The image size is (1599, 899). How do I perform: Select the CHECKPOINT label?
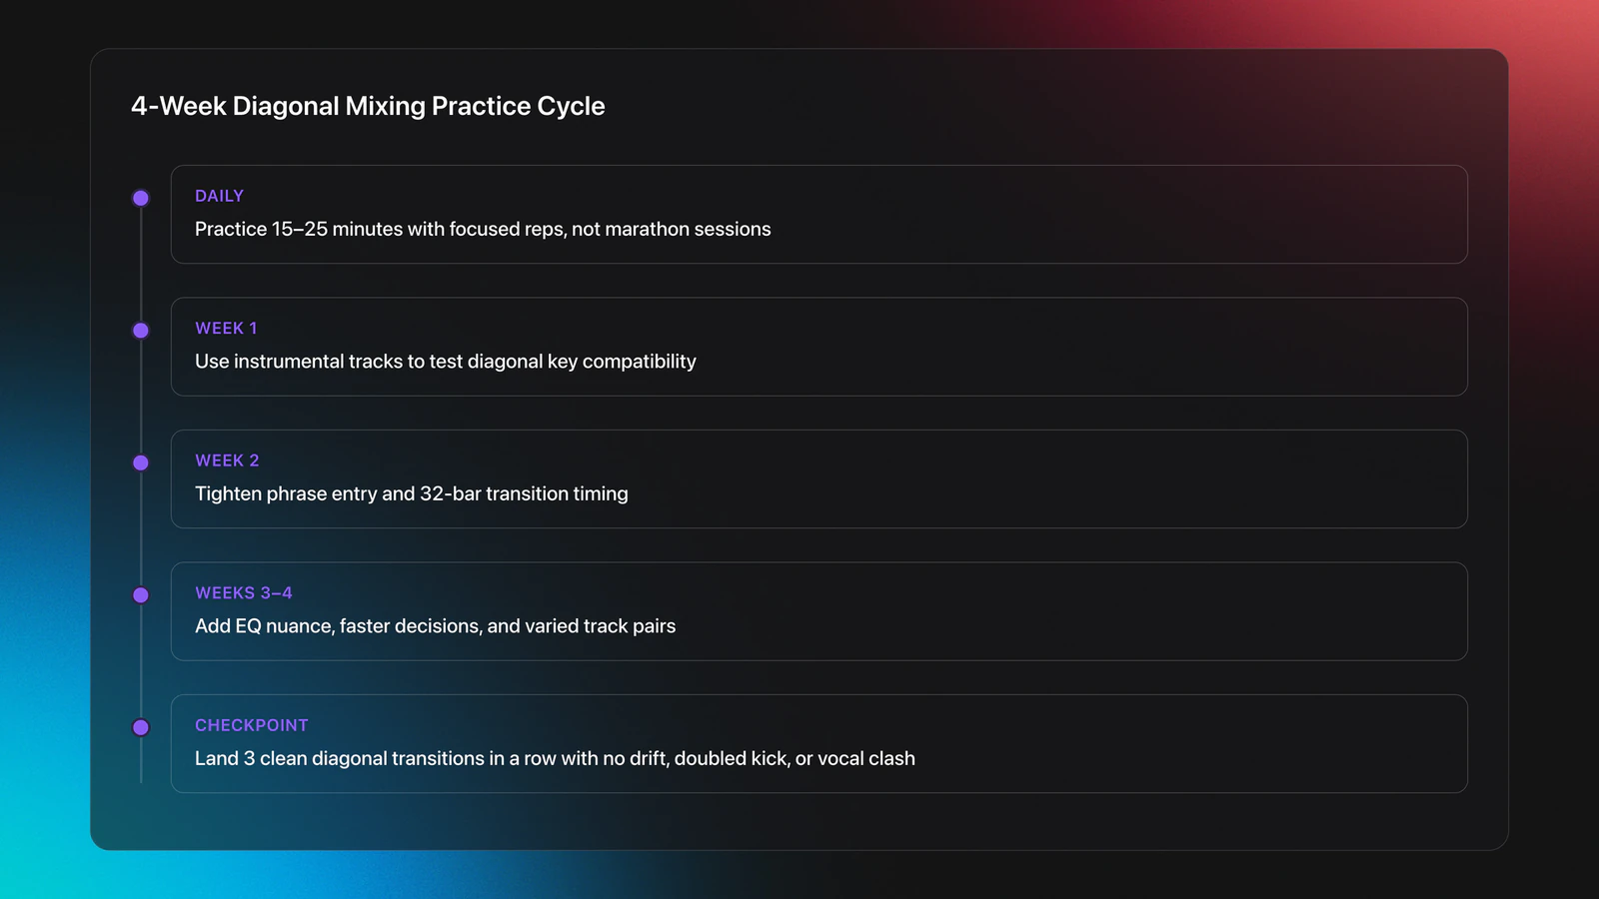(x=252, y=725)
